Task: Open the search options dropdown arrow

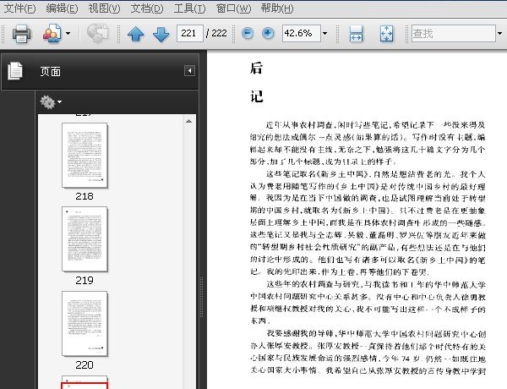Action: [x=500, y=33]
